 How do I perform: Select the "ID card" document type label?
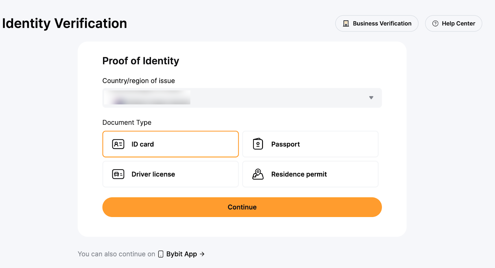(x=143, y=144)
